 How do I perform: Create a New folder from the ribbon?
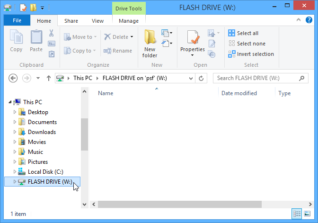point(150,44)
